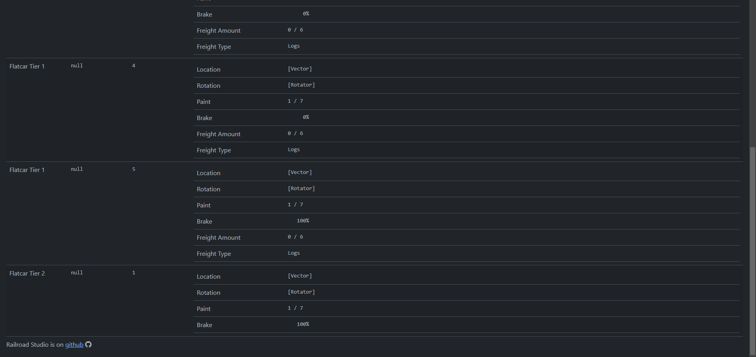Screen dimensions: 756x357
Task: Select the Flatcar Tier 1 row labeled 5
Action: pyautogui.click(x=27, y=170)
